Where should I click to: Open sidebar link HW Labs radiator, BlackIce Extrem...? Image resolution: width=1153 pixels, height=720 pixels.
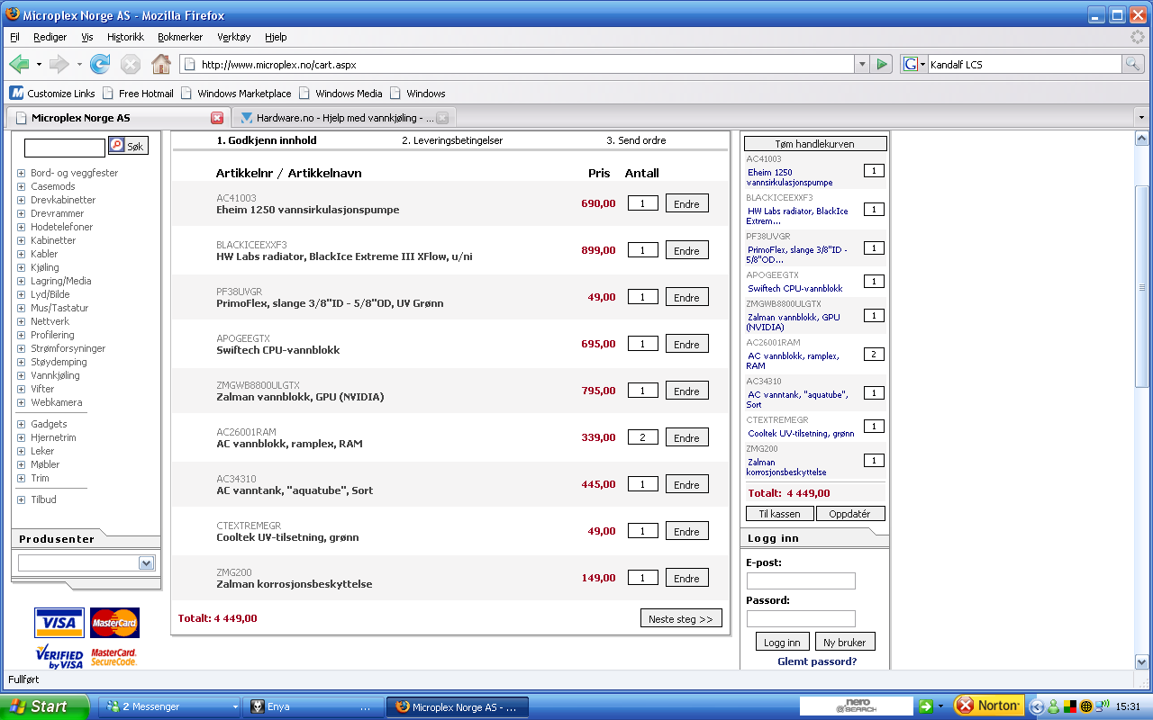798,216
